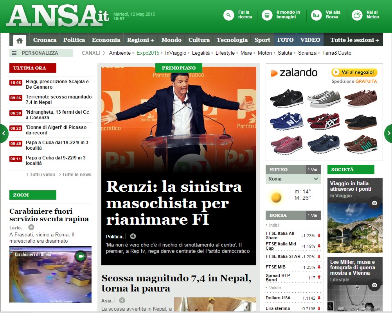This screenshot has height=313, width=392.
Task: Click camera icon on Viaggio in Italia photo
Action: point(374,203)
